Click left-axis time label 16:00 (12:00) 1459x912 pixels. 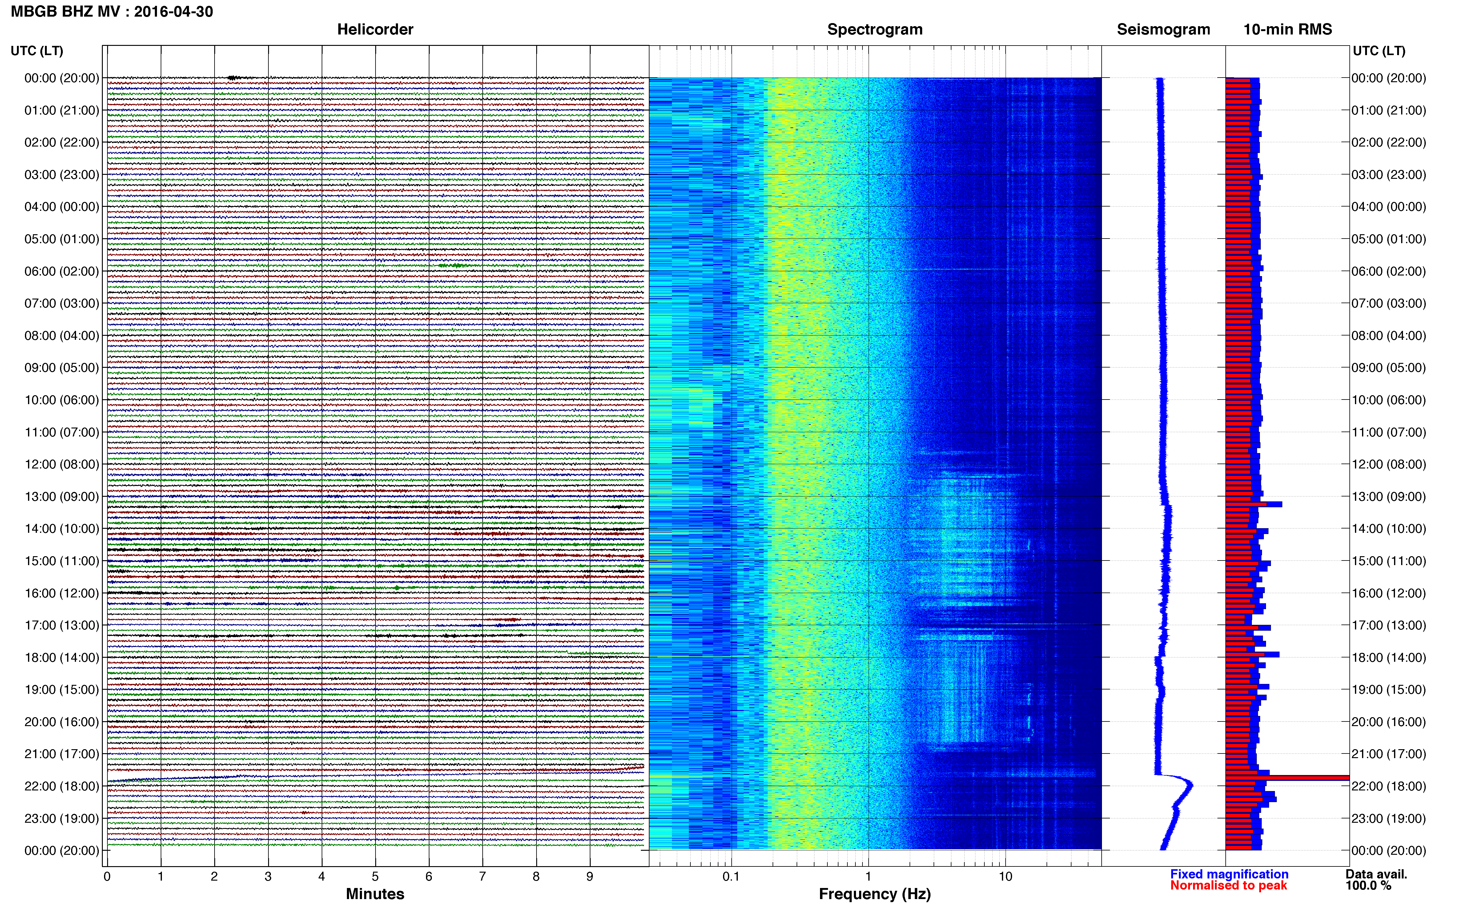[62, 593]
